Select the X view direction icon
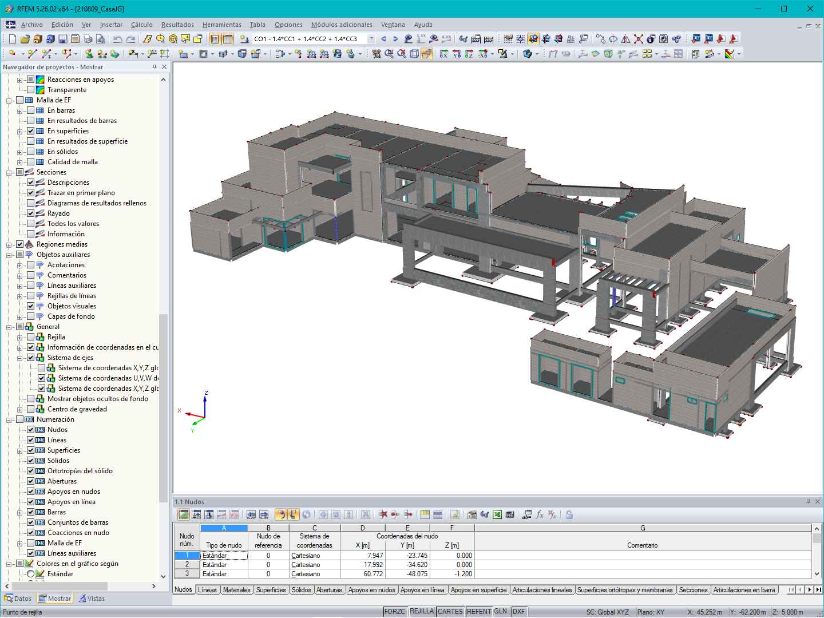824x618 pixels. (443, 54)
